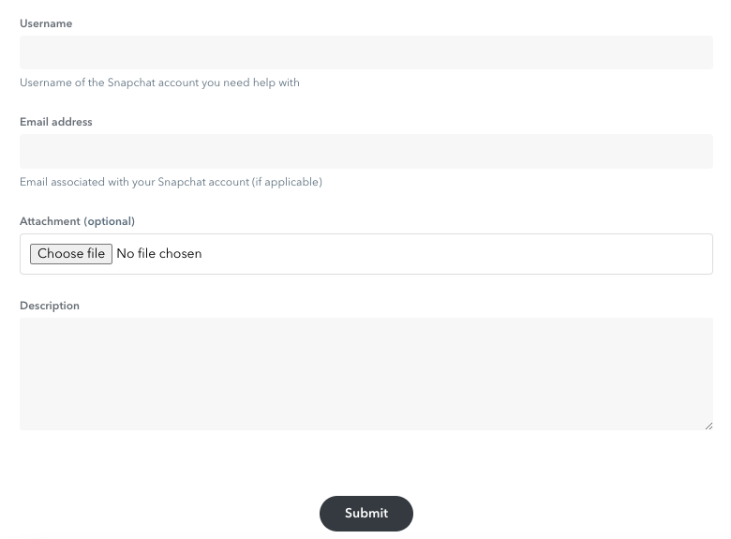Click the email hint below Email field
731x539 pixels.
pyautogui.click(x=171, y=182)
